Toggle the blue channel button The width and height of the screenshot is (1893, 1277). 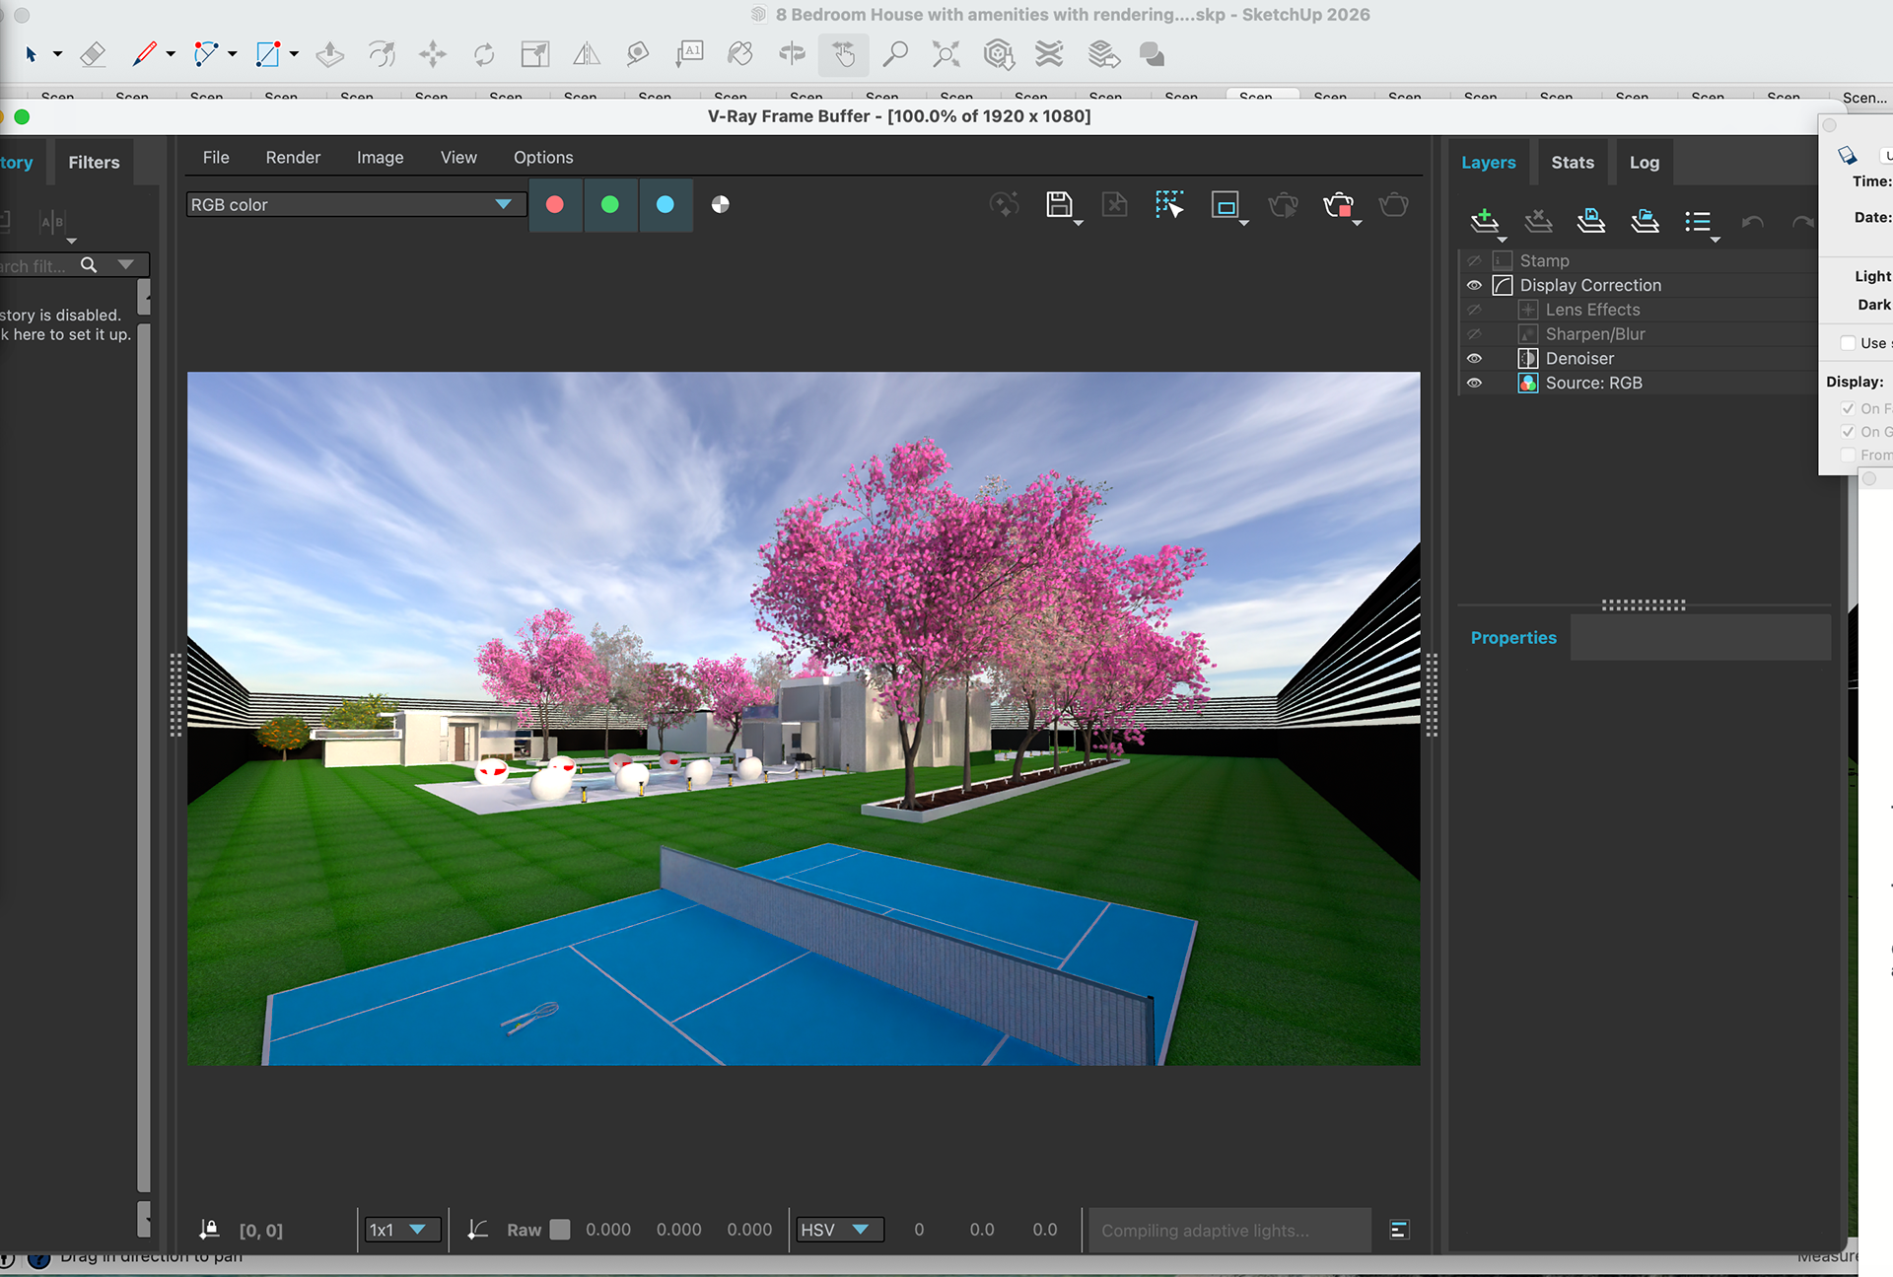(x=666, y=205)
